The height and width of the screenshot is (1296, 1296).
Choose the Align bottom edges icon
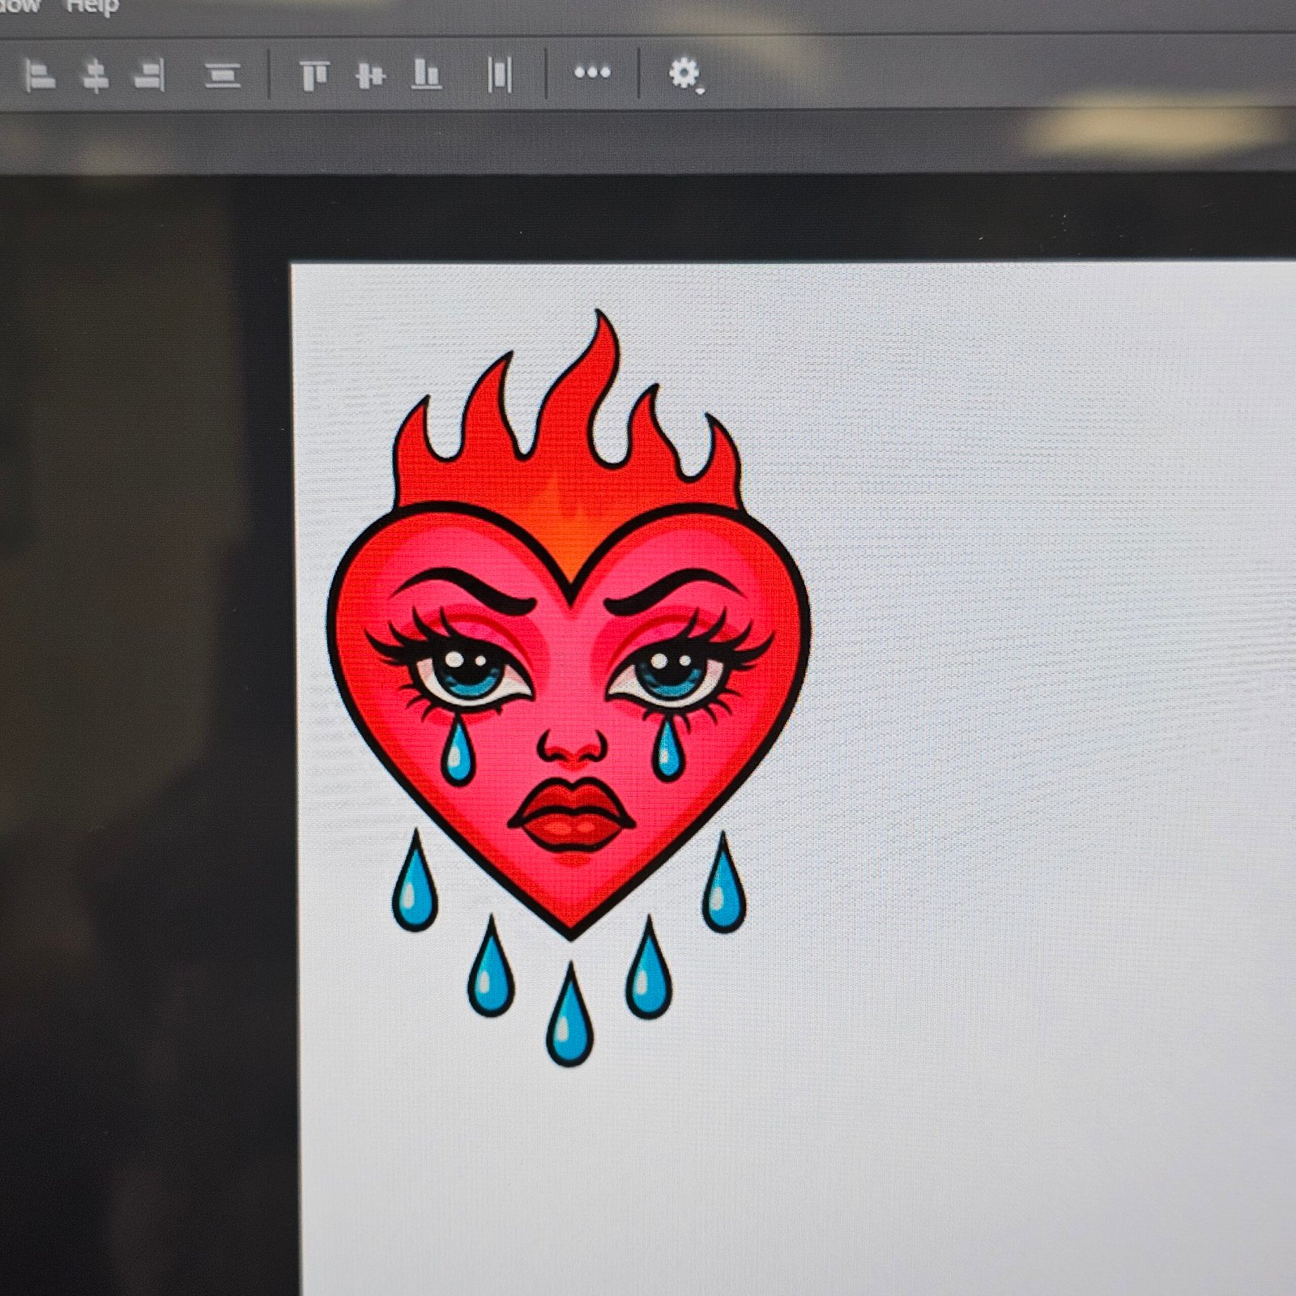pyautogui.click(x=426, y=75)
